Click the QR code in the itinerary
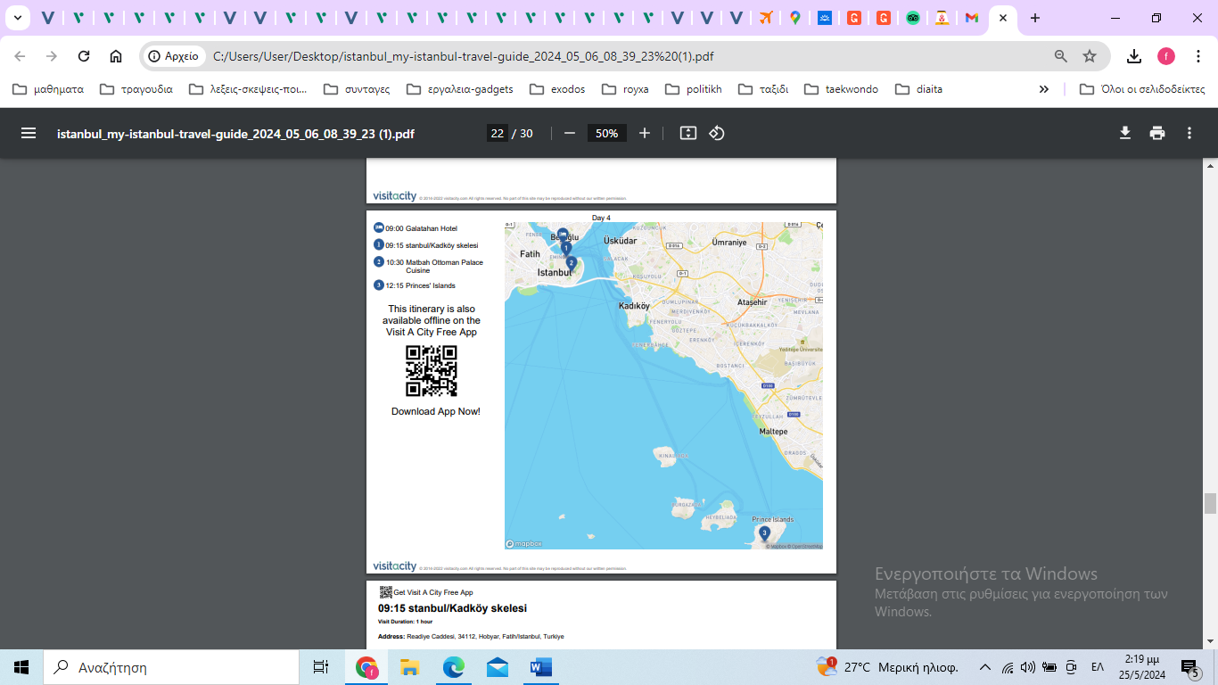This screenshot has width=1218, height=685. click(432, 371)
